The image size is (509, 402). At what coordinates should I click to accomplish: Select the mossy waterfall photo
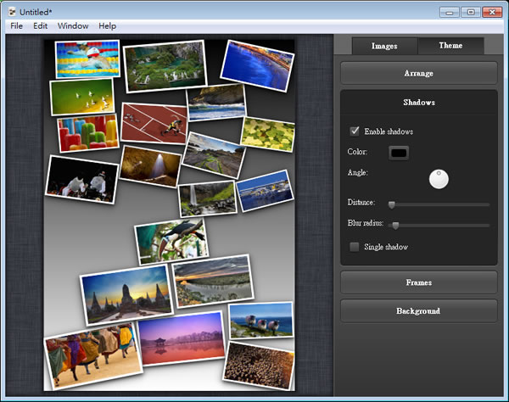208,199
